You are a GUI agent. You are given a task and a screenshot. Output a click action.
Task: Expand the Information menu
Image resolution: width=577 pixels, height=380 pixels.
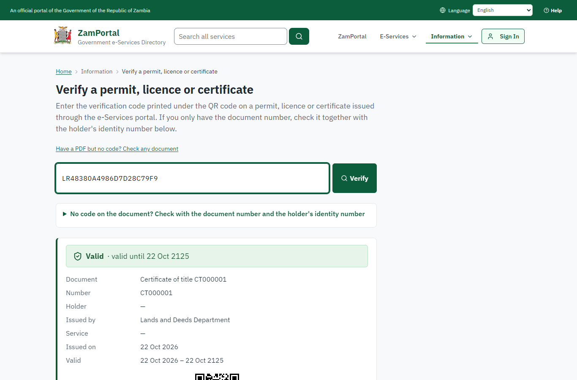point(452,36)
